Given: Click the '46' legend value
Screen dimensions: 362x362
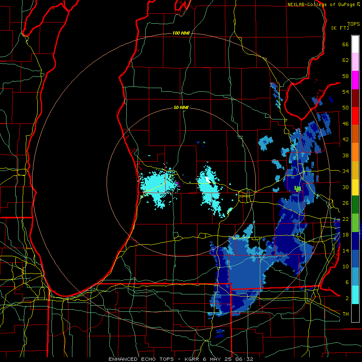Looking at the screenshot, I should [346, 124].
